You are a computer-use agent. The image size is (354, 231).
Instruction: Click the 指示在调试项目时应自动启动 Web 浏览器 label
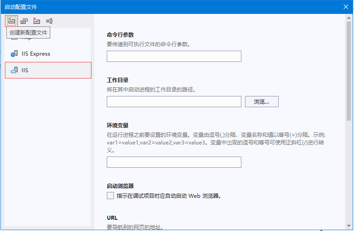(169, 196)
